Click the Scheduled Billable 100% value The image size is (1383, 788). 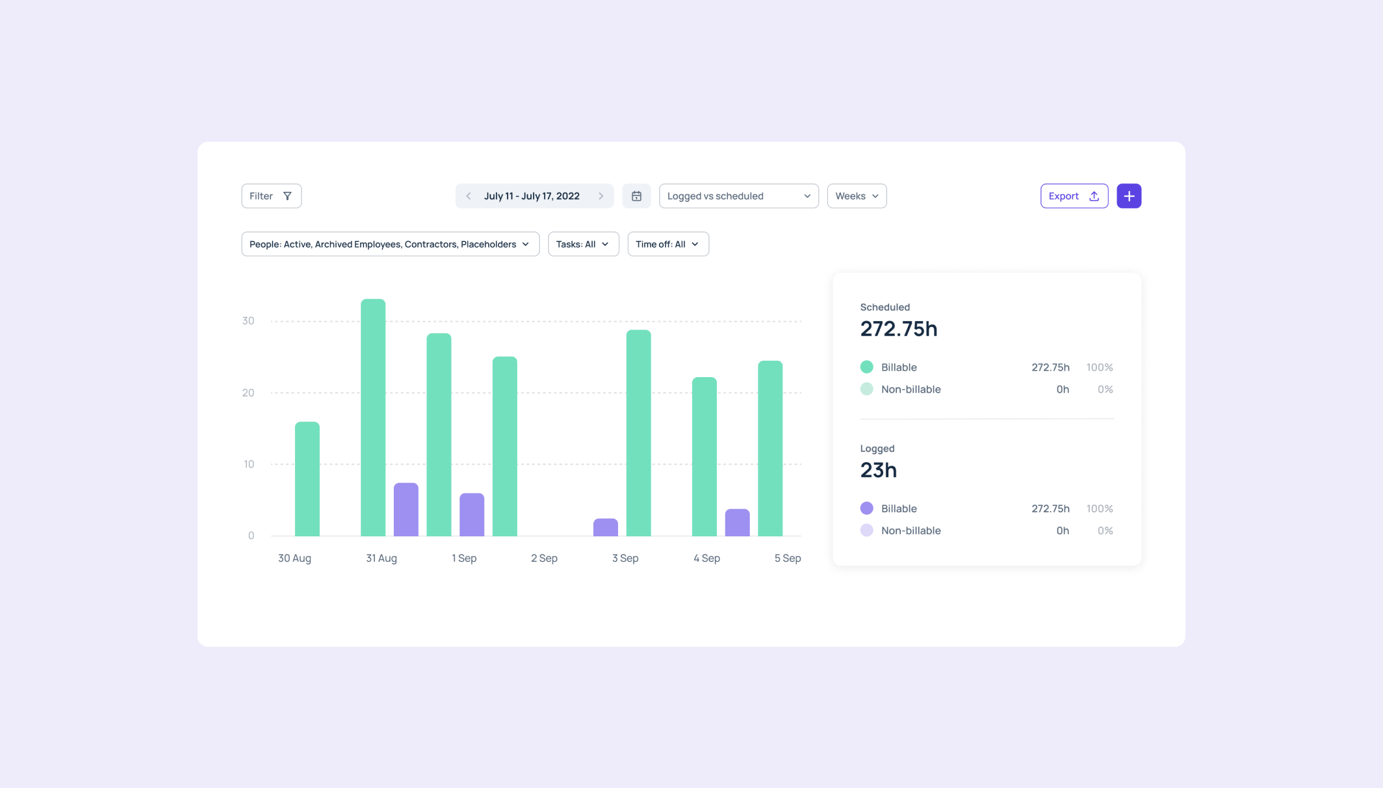click(1100, 367)
